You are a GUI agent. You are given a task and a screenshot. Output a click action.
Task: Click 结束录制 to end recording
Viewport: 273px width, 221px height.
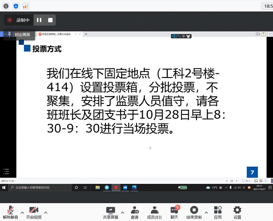[x=194, y=212]
